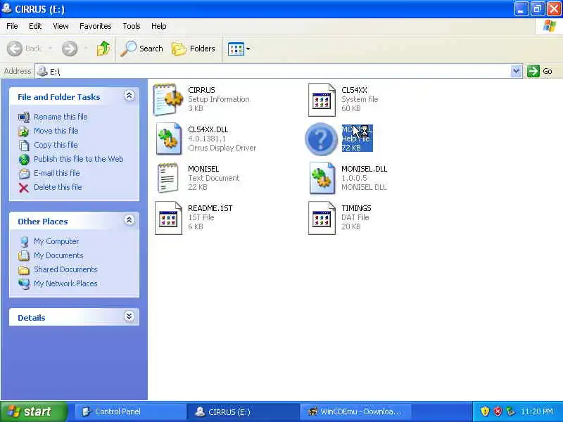Click the Up folder toolbar icon
Image resolution: width=563 pixels, height=422 pixels.
[103, 49]
